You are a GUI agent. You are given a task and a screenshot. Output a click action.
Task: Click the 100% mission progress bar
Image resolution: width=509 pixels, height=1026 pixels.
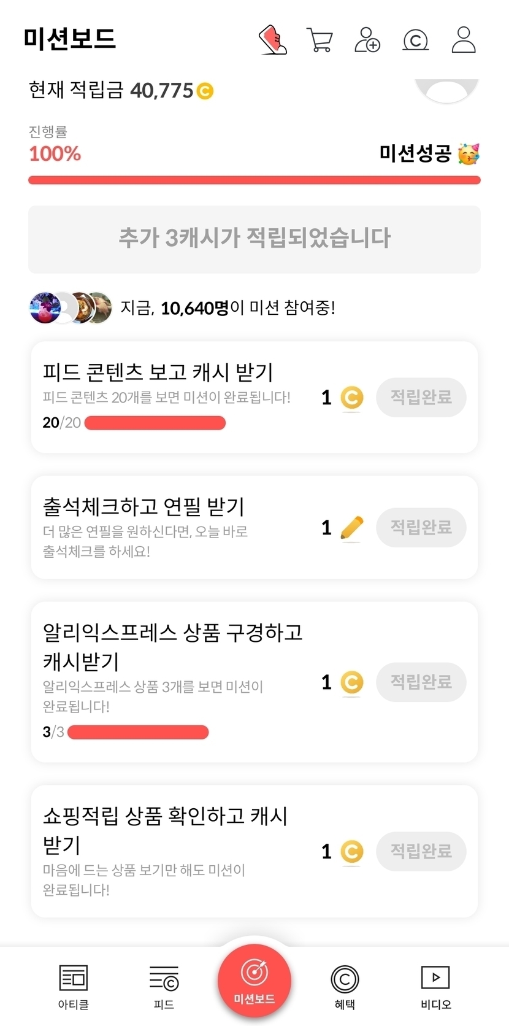[255, 180]
